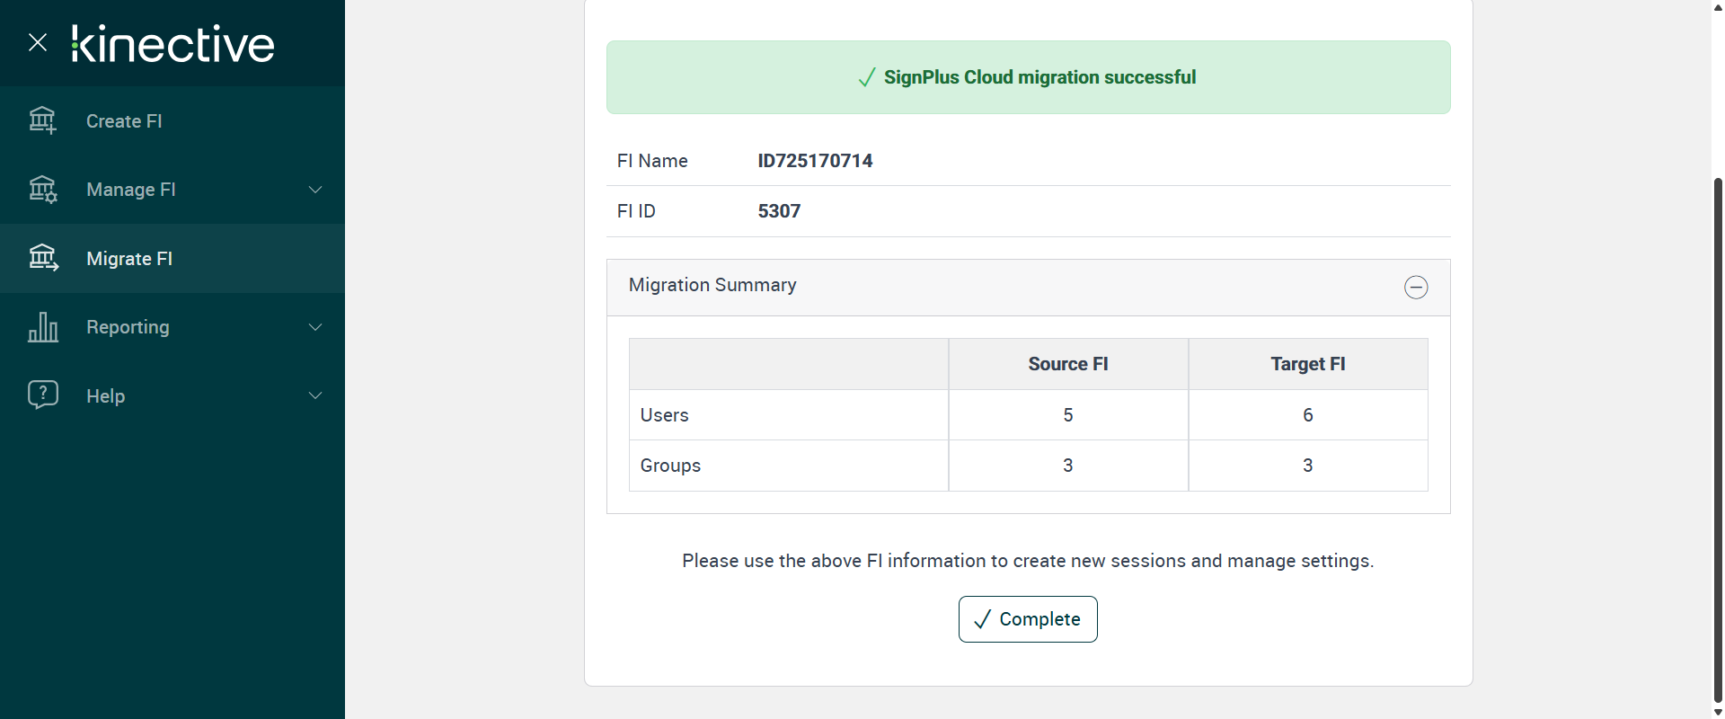Screen dimensions: 1725x719
Task: Click the success checkmark icon in banner
Action: coord(866,78)
